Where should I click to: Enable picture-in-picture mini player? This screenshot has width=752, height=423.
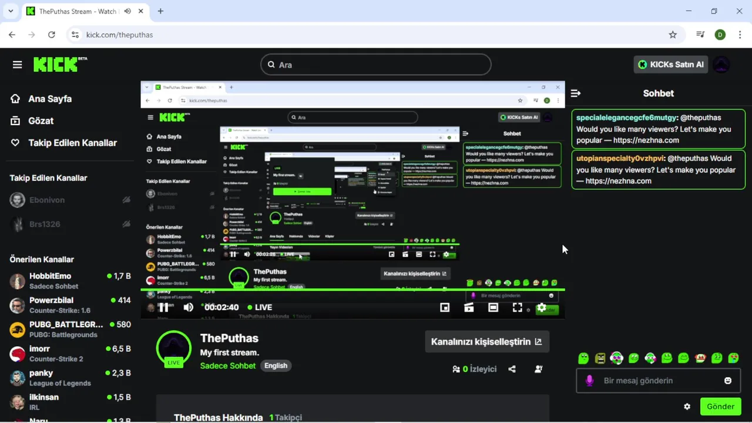pyautogui.click(x=445, y=307)
